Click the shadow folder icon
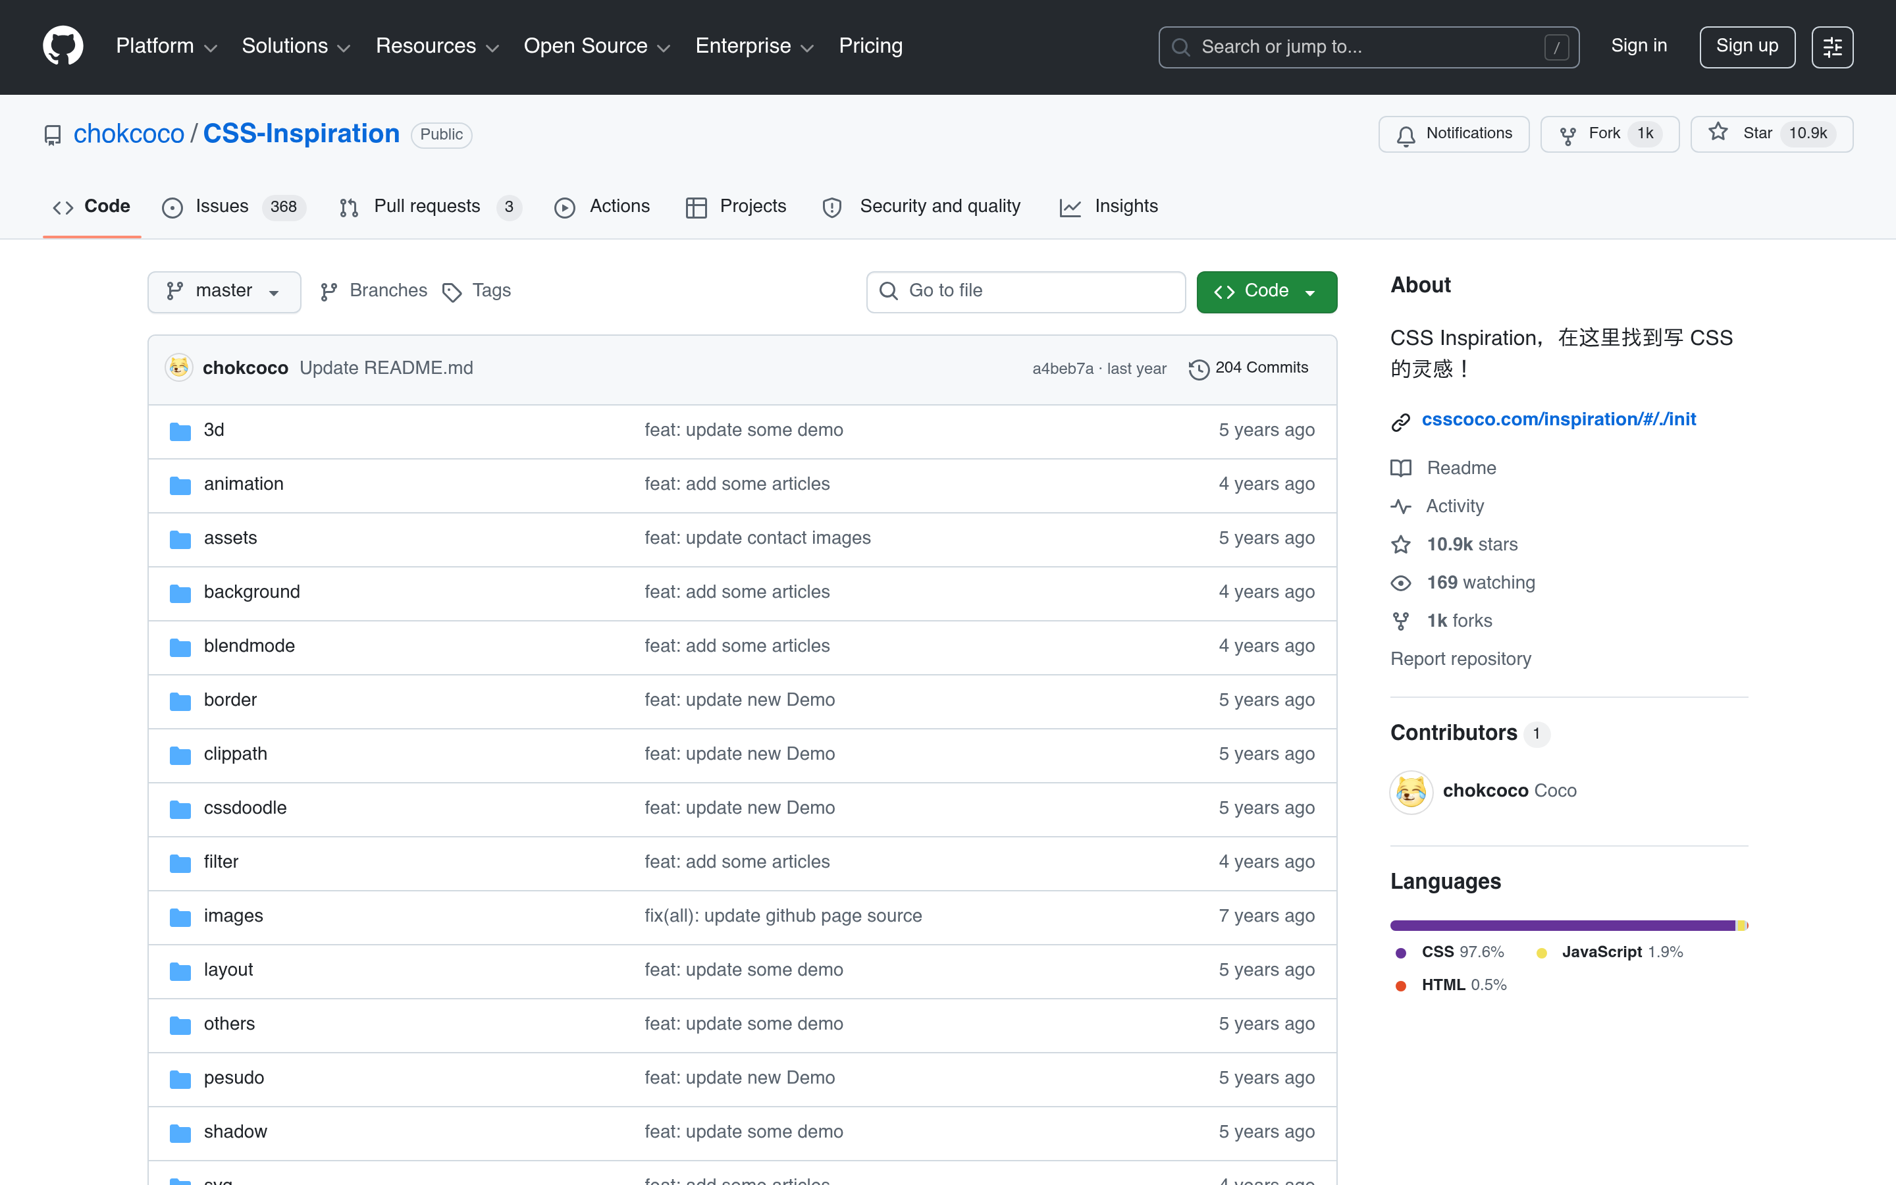The image size is (1896, 1185). (x=180, y=1132)
